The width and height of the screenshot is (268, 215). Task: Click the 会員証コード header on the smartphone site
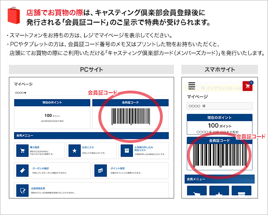pos(220,141)
